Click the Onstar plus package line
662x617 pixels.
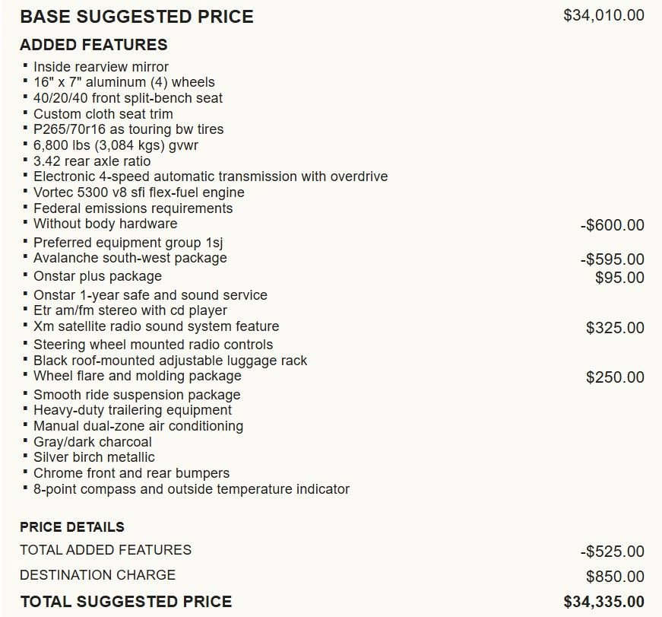[x=97, y=276]
